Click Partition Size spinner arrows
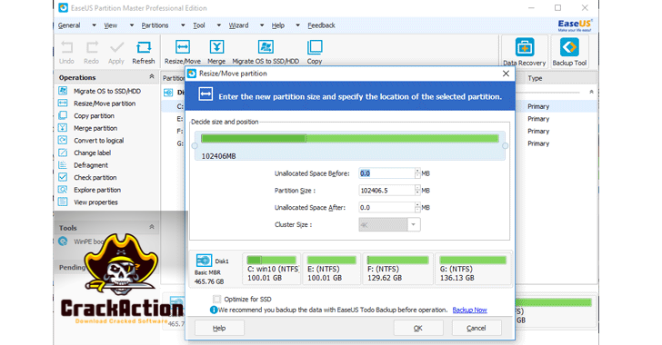 click(417, 191)
